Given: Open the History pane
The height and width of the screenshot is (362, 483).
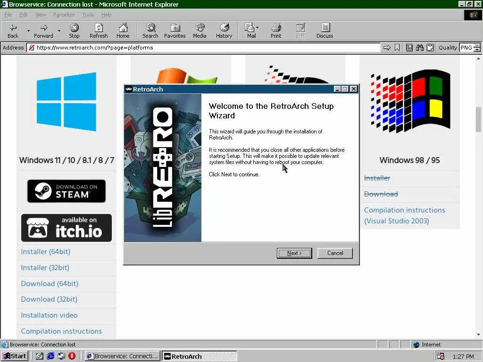Looking at the screenshot, I should 224,31.
